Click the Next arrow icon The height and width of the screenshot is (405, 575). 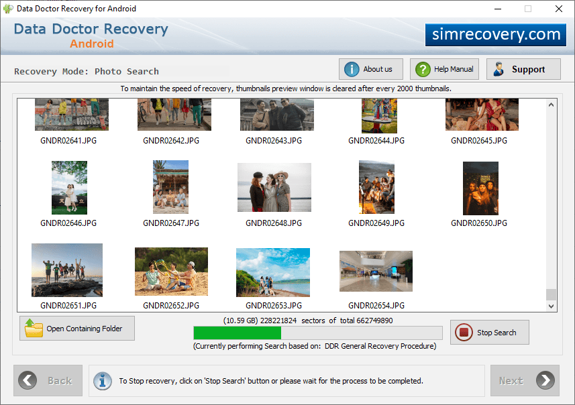coord(545,380)
